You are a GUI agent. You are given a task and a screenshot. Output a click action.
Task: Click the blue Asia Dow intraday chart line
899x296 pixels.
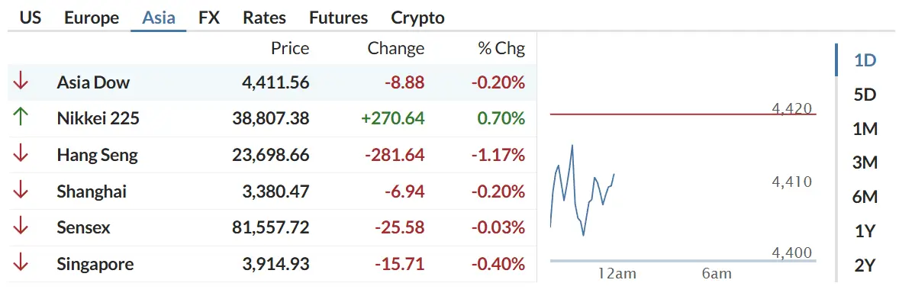pyautogui.click(x=582, y=190)
